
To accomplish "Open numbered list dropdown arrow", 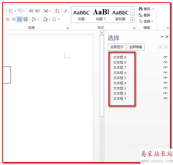I will pyautogui.click(x=15, y=11).
